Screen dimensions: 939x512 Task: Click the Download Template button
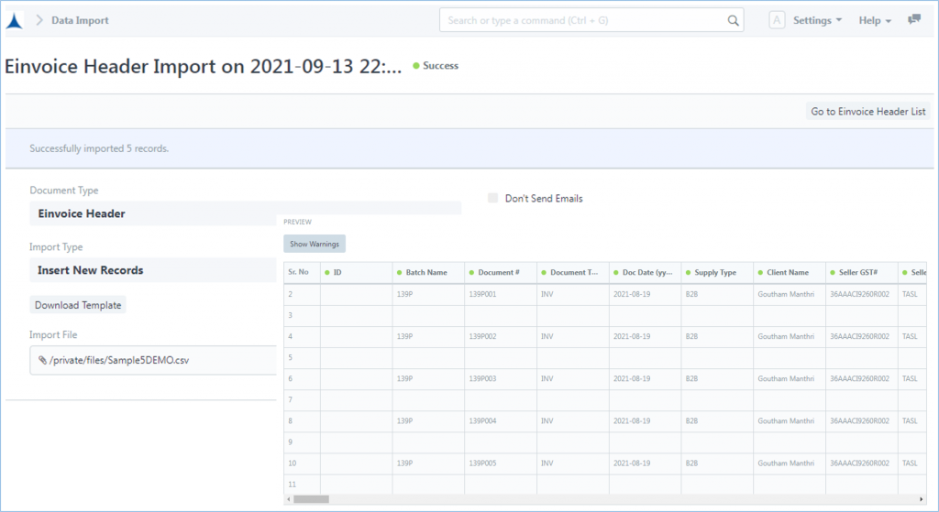tap(78, 305)
